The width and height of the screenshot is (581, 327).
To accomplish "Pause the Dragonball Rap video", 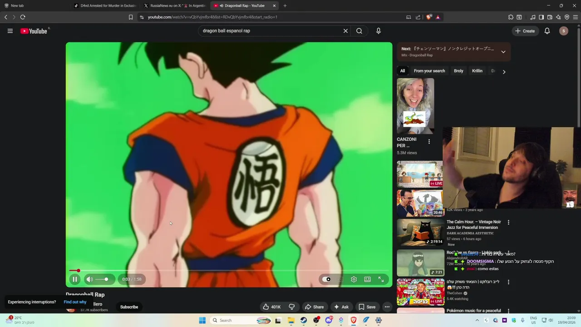I will [75, 279].
